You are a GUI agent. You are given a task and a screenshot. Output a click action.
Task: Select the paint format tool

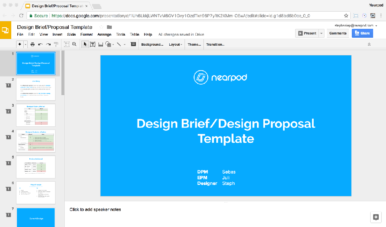56,45
